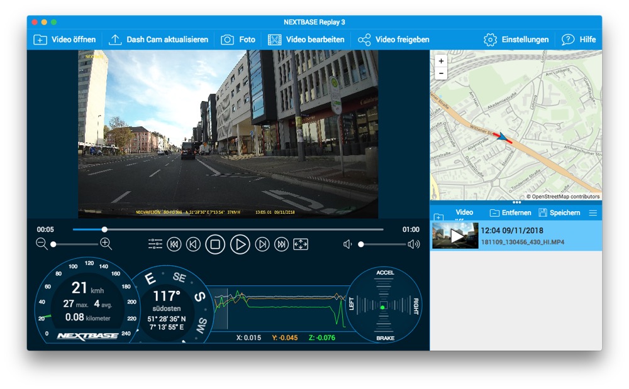Click the 0.08 kilometer distance reading

click(x=87, y=318)
